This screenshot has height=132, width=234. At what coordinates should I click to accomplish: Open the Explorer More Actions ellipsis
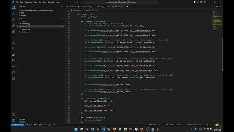tap(62, 7)
